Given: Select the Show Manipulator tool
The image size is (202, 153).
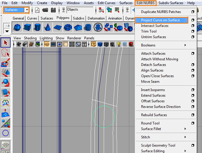Looking at the screenshot, I should click(x=5, y=123).
